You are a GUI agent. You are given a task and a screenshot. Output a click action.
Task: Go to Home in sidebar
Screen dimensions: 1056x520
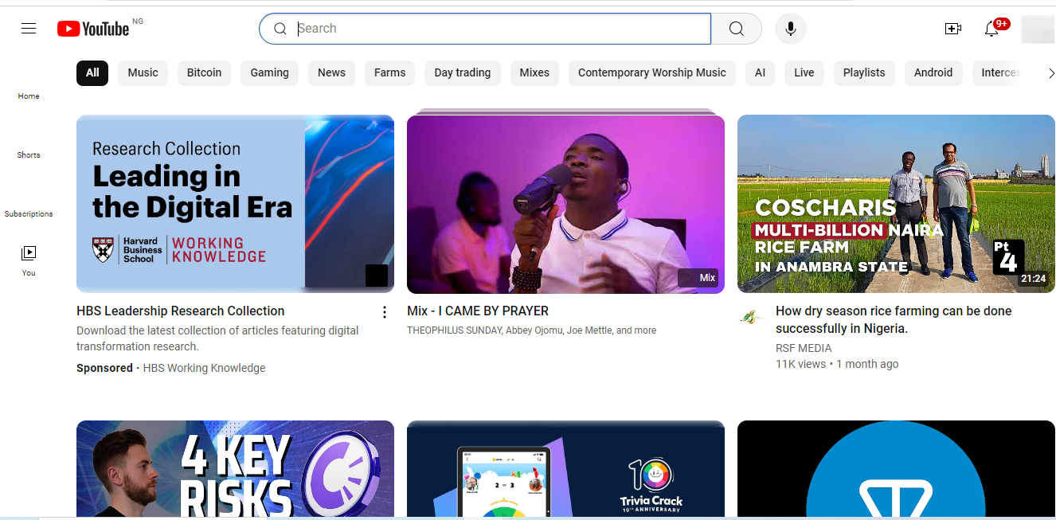[x=29, y=96]
